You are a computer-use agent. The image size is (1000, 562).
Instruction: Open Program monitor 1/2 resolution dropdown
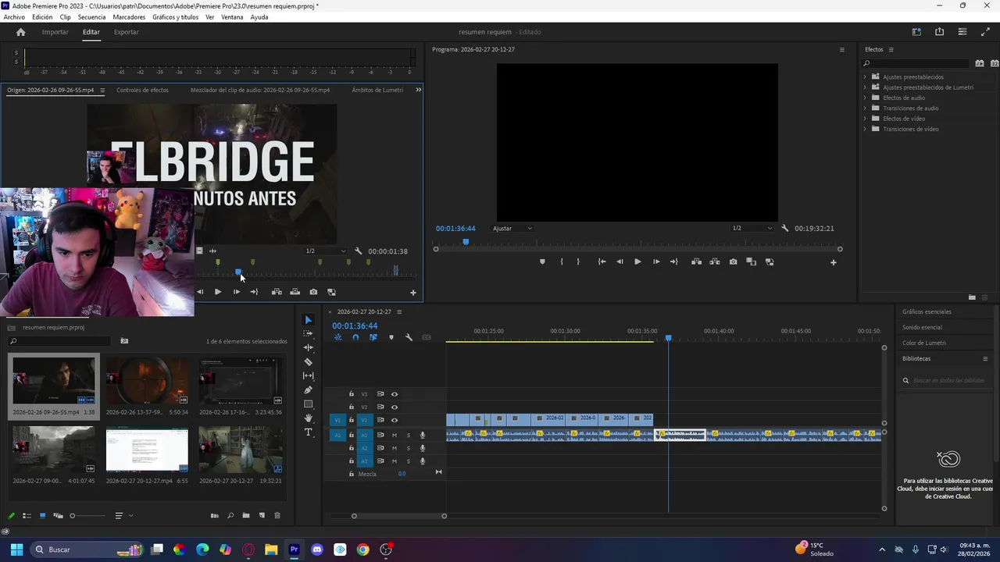(752, 228)
